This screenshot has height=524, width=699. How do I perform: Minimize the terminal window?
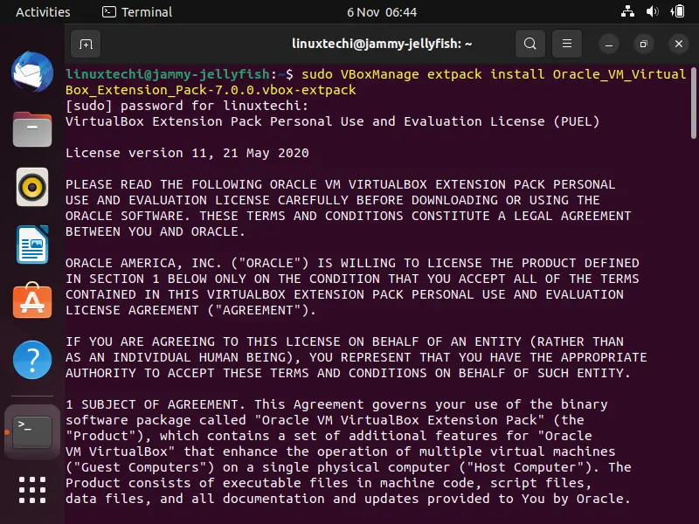click(x=608, y=45)
